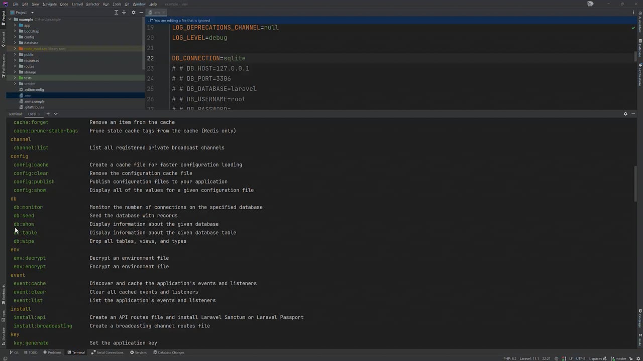Select the .editorconfig file
Screen dimensions: 643x361
[x=34, y=90]
